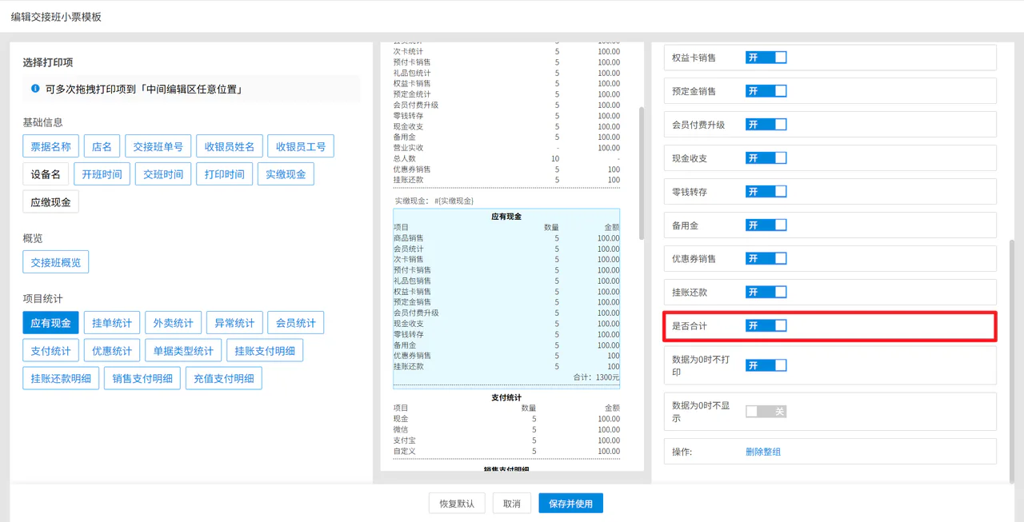Image resolution: width=1024 pixels, height=522 pixels.
Task: Switch off the 现金收支 toggle in settings
Action: (766, 158)
